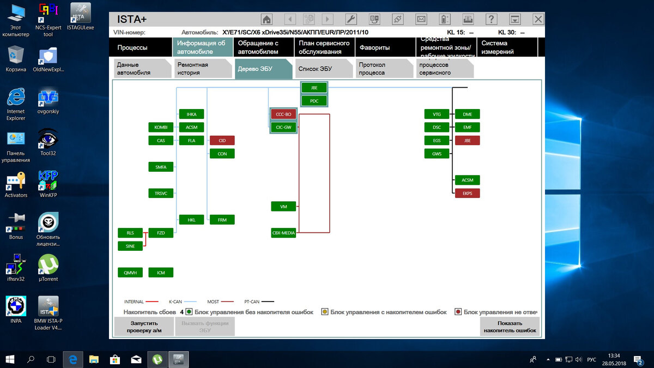Select the red EKPS control unit
The width and height of the screenshot is (654, 368).
click(x=467, y=193)
